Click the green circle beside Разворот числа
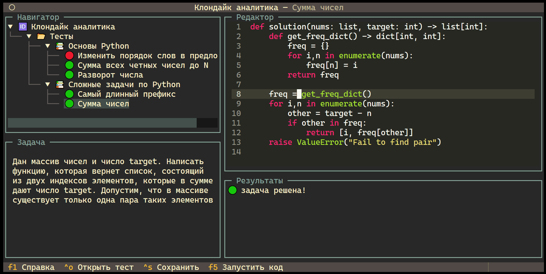This screenshot has width=546, height=274. pos(69,75)
